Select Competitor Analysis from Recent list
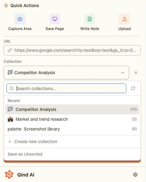 pos(72,109)
